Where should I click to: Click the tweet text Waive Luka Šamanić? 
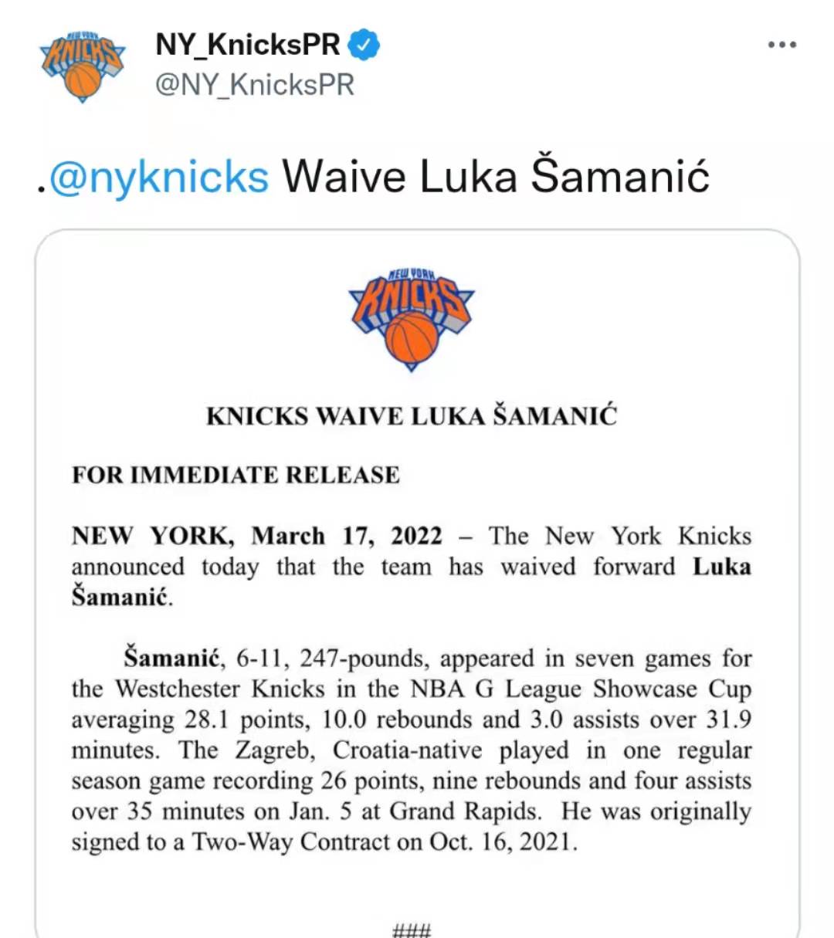pyautogui.click(x=495, y=175)
